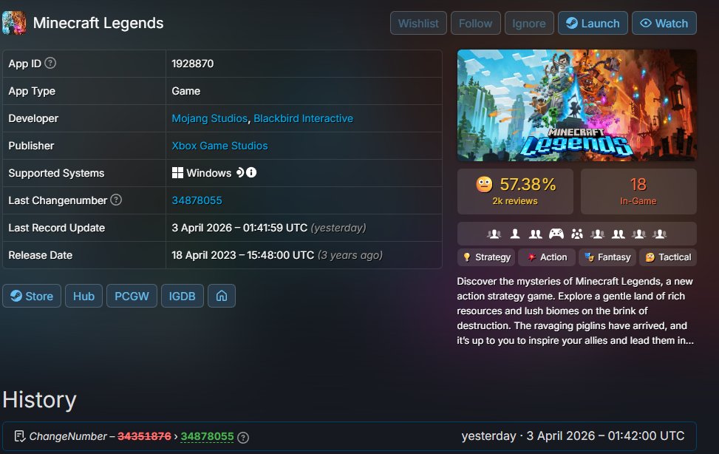This screenshot has width=719, height=454.
Task: Open the 18 In-Game players box
Action: [638, 191]
